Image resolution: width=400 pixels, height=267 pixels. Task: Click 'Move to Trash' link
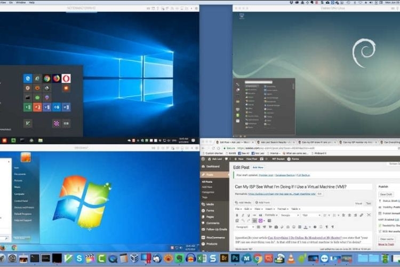pos(386,245)
